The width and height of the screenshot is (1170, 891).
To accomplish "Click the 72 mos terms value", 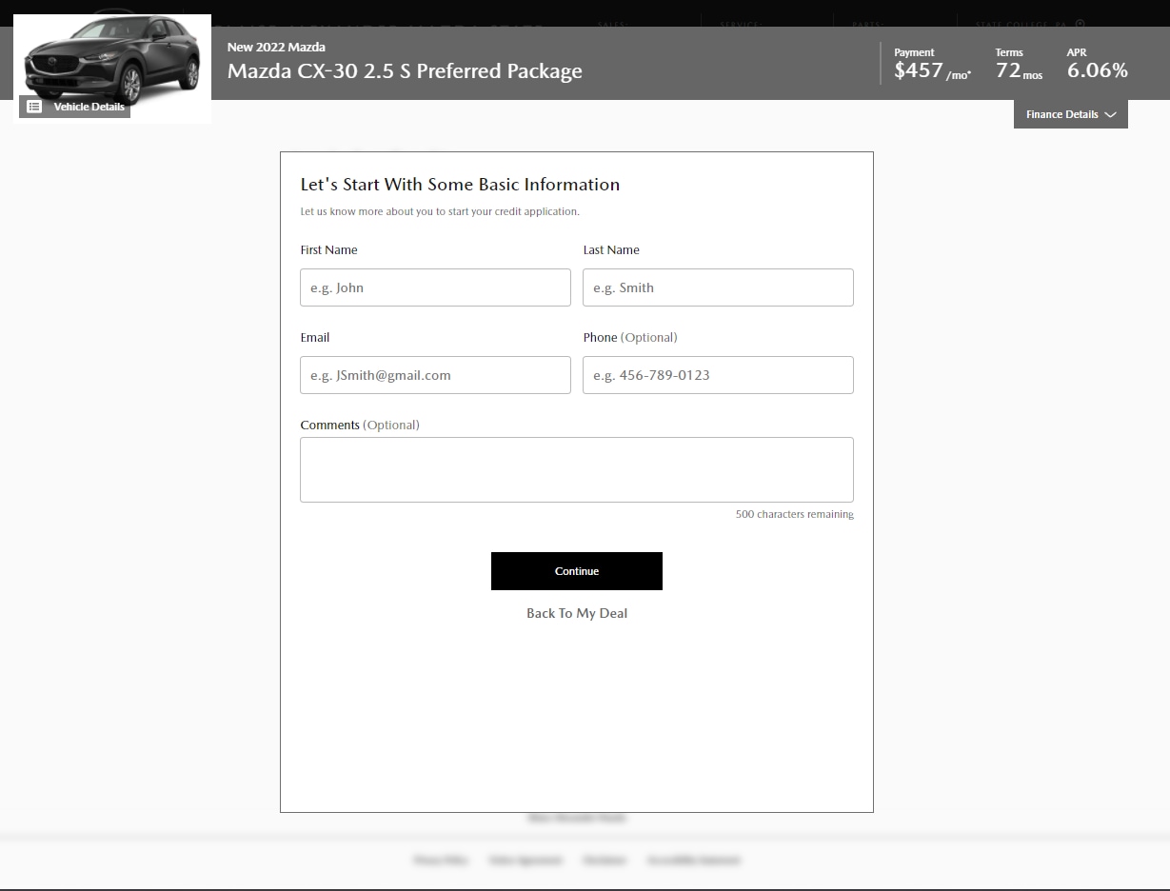I will point(1019,70).
